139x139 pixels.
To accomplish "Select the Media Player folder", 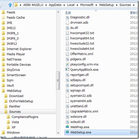I will tap(16, 54).
